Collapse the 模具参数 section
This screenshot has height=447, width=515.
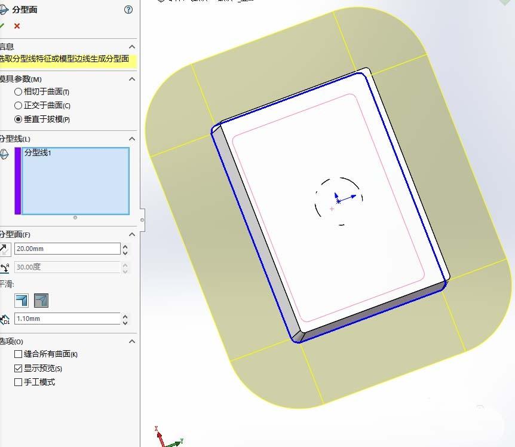click(x=132, y=79)
